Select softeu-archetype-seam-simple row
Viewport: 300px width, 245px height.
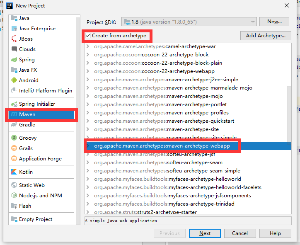tap(188, 170)
